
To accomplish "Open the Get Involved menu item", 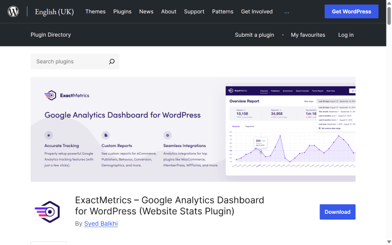I will [x=257, y=12].
